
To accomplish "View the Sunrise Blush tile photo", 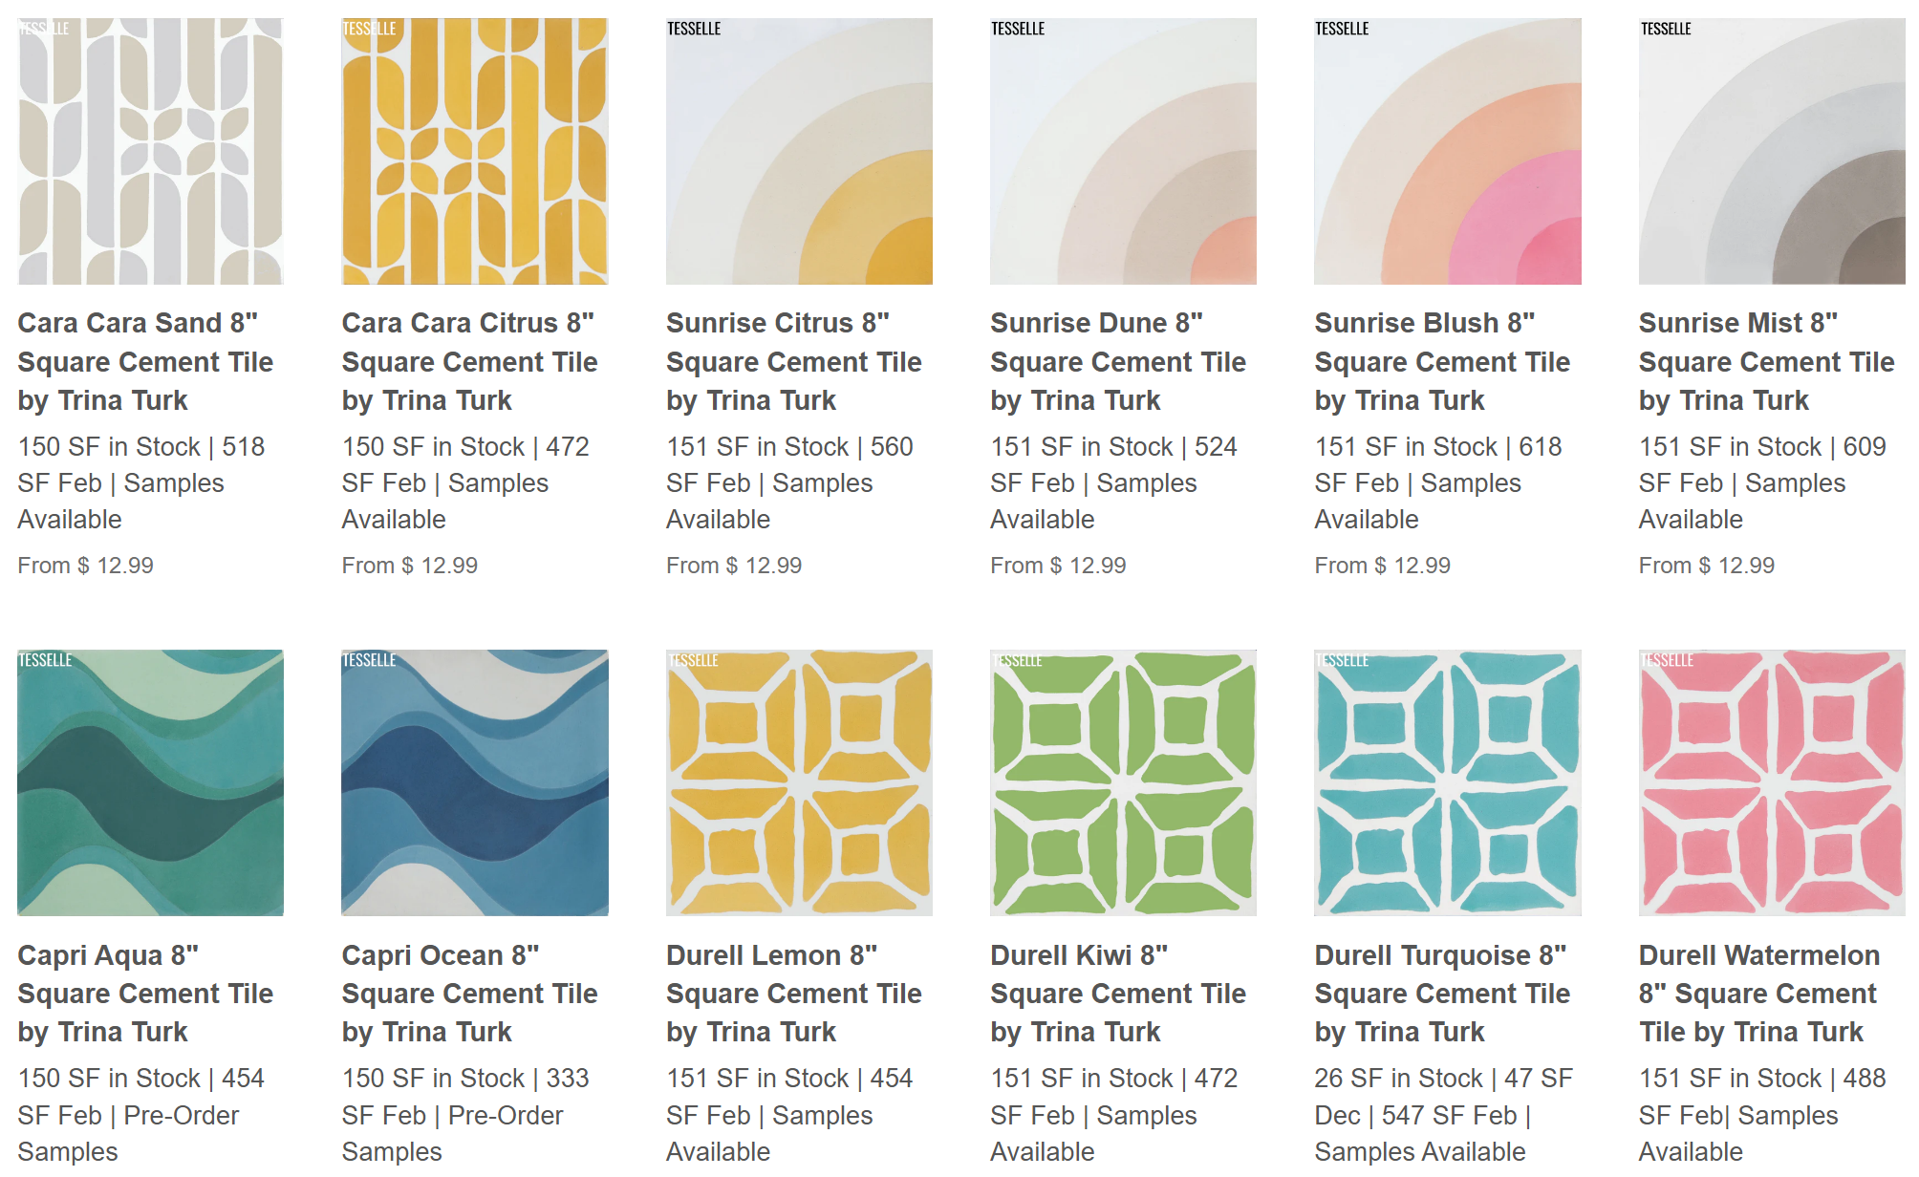I will click(1447, 151).
